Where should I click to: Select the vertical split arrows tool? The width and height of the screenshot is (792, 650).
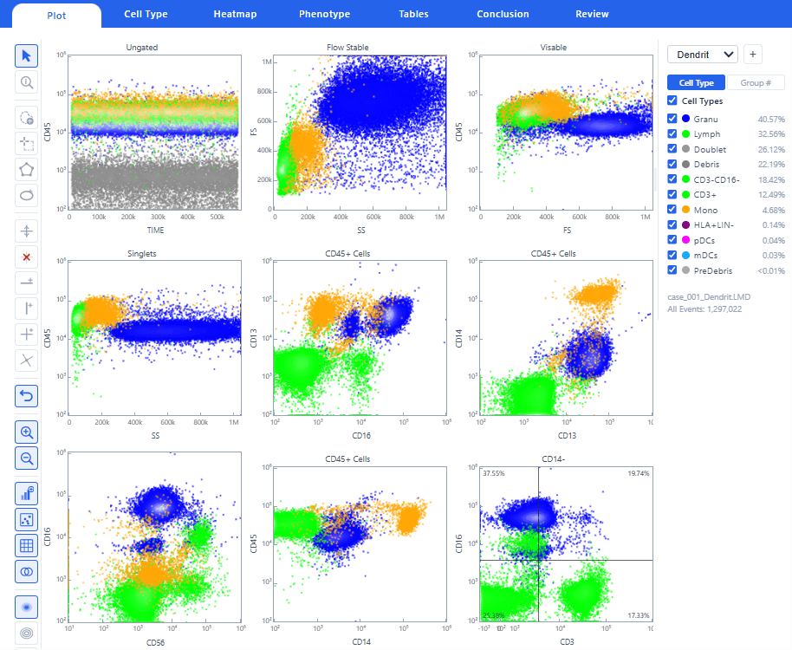coord(26,231)
